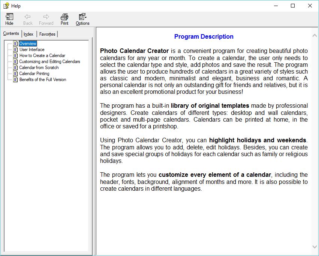Open How to Create a Calendar topic
The height and width of the screenshot is (256, 319).
coord(42,56)
